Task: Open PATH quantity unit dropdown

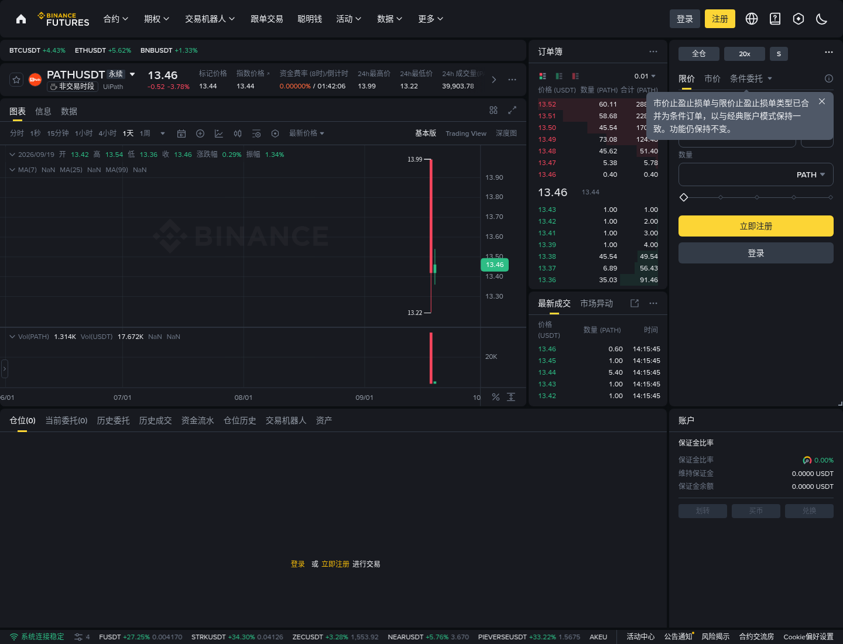Action: [x=811, y=174]
